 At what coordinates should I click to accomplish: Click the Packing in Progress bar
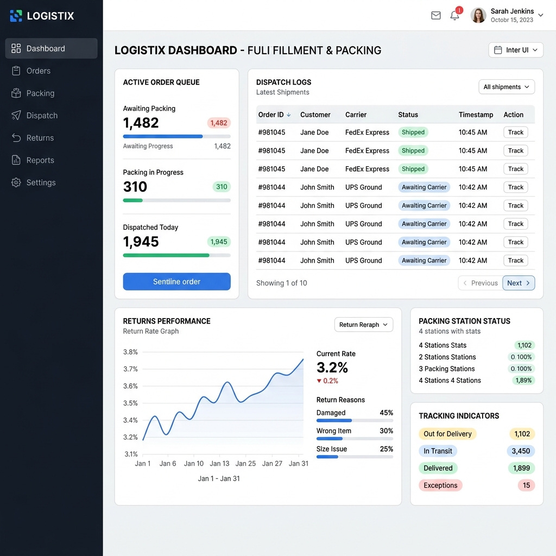point(176,200)
